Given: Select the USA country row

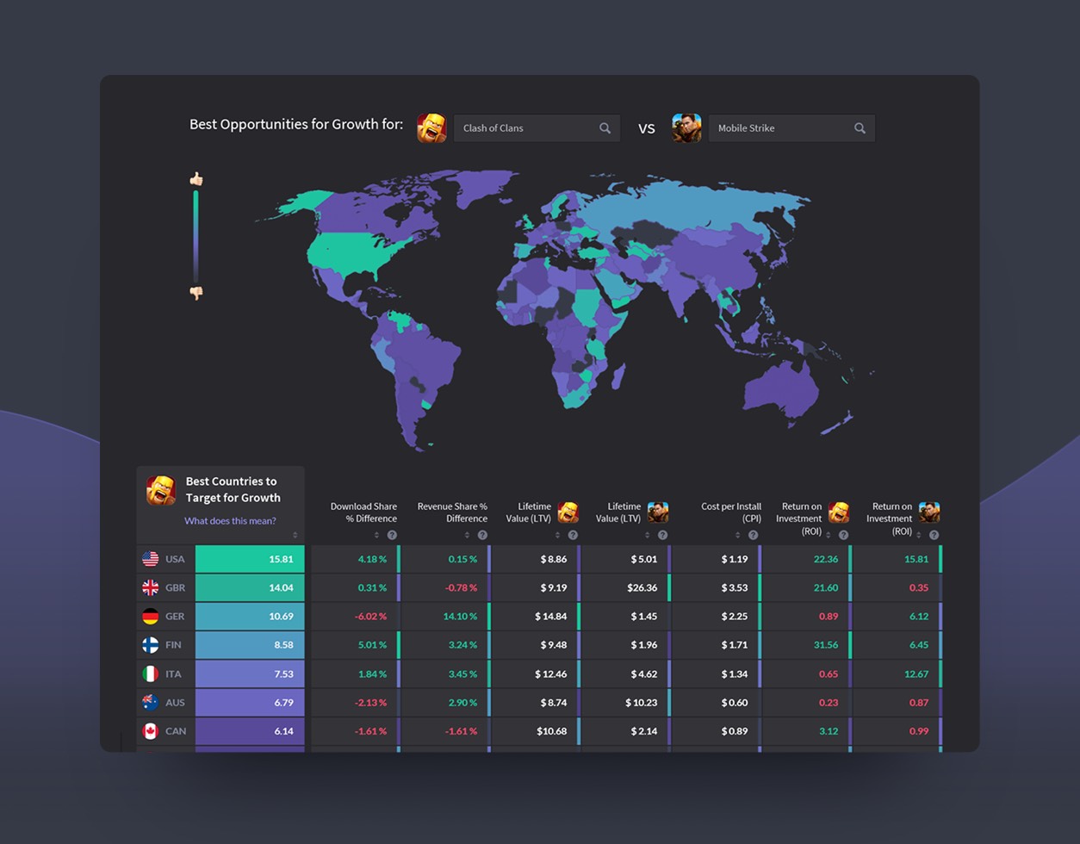Looking at the screenshot, I should coord(175,559).
